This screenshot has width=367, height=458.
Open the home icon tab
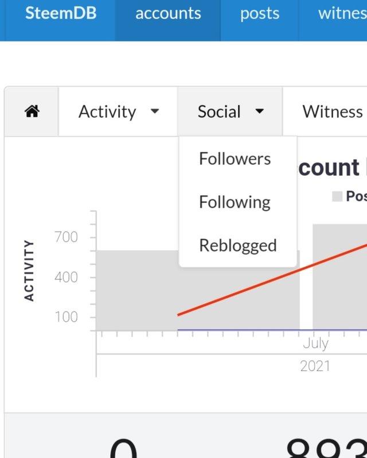click(32, 111)
